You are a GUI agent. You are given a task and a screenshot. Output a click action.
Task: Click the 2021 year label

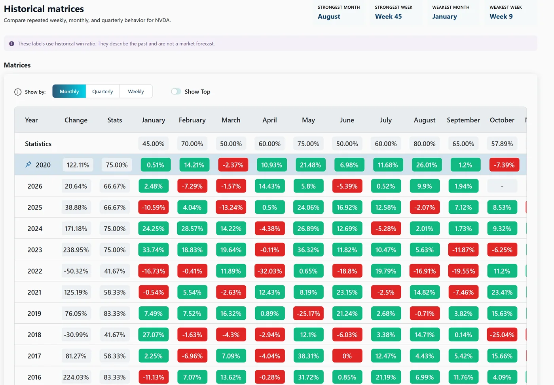34,293
